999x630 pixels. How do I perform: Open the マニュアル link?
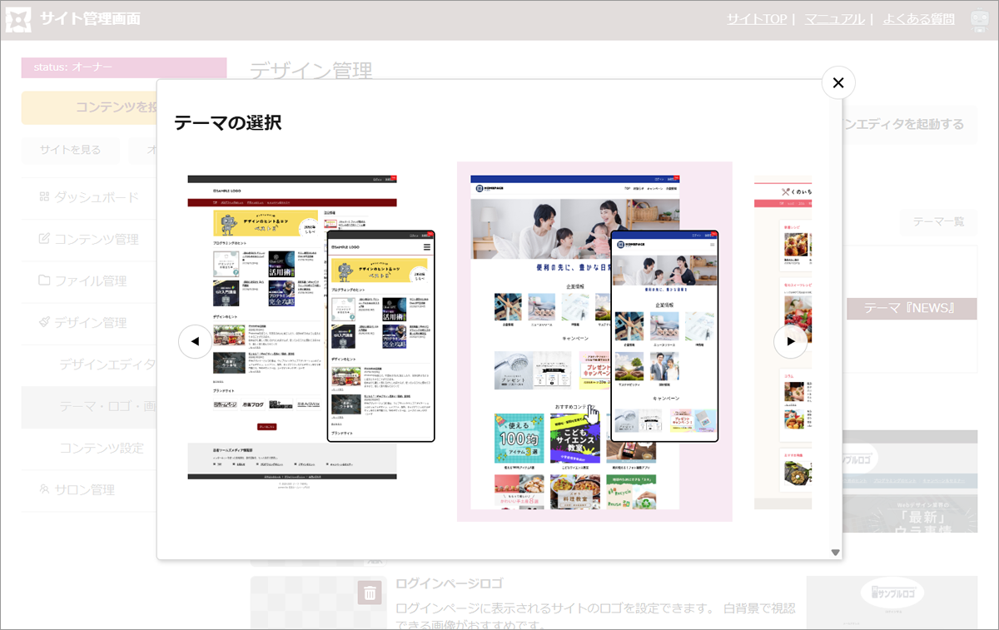tap(834, 19)
